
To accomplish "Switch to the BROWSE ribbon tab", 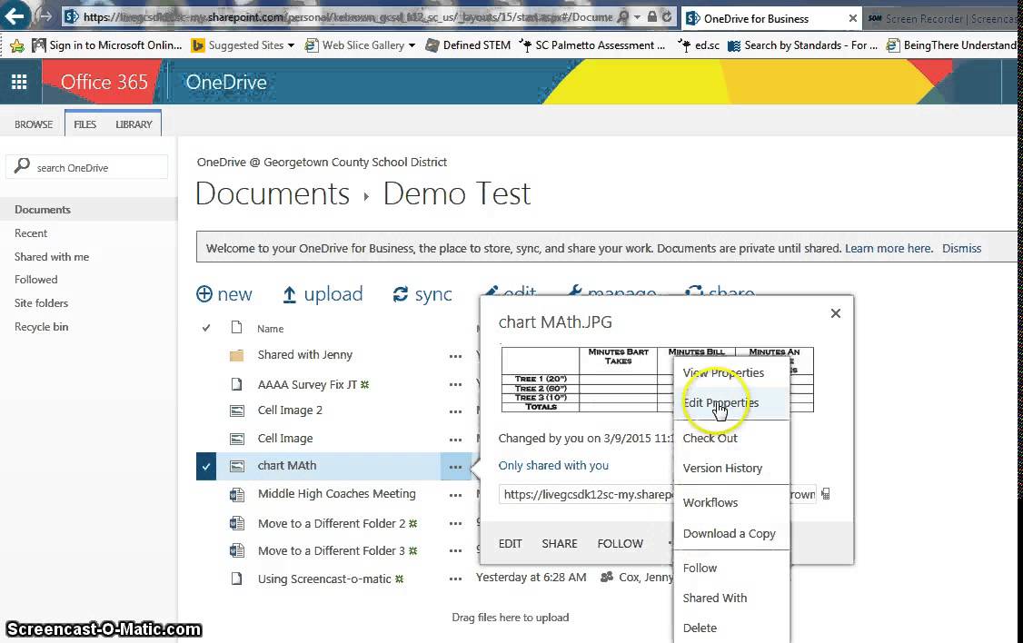I will 34,124.
